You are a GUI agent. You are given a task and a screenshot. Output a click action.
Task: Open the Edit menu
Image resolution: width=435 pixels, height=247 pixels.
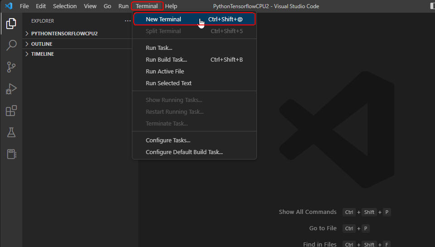pyautogui.click(x=41, y=6)
